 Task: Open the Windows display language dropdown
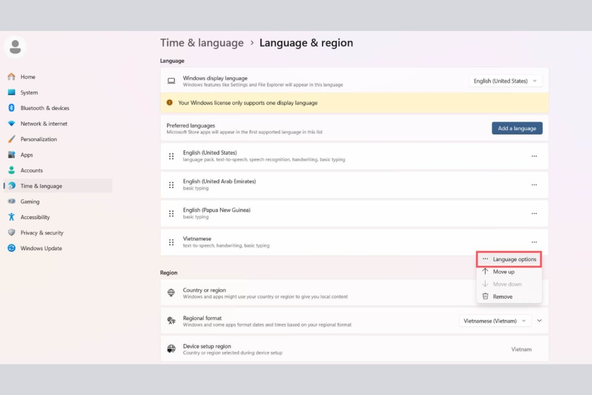[505, 81]
